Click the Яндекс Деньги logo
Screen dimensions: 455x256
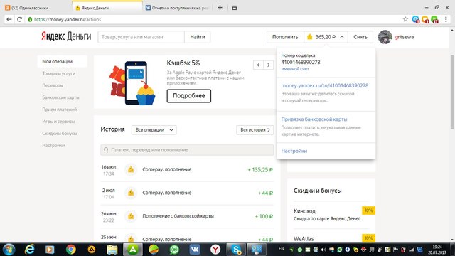coord(66,36)
